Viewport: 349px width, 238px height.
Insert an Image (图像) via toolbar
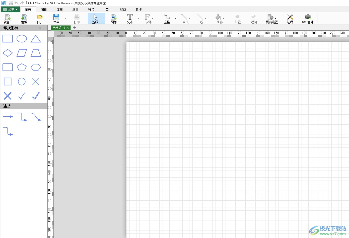click(114, 19)
